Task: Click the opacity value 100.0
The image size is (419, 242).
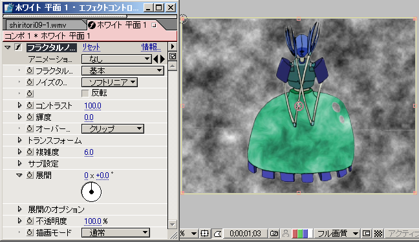Action: (92, 221)
